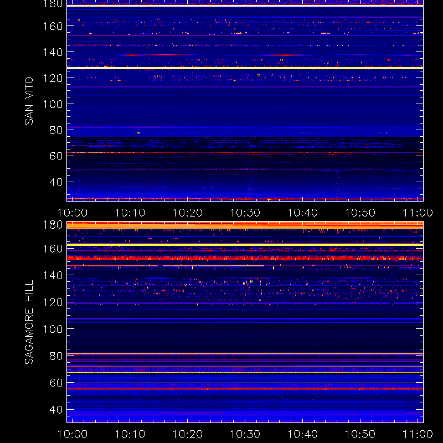Pick the 120 tick label on Sagamore Hill plot
443x443 pixels.
(x=53, y=302)
